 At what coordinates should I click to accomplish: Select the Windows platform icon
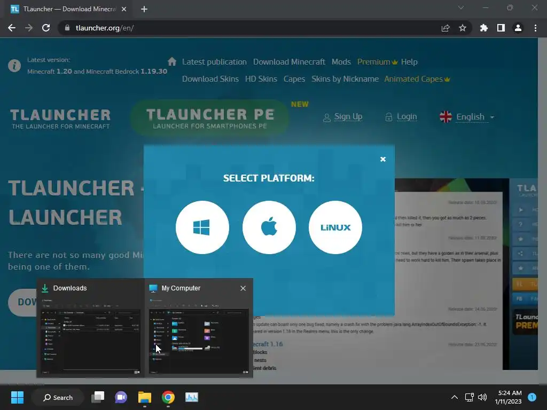(202, 227)
